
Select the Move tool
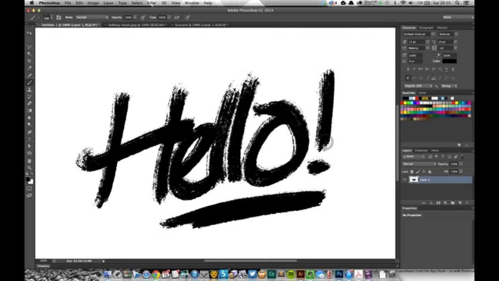[29, 33]
